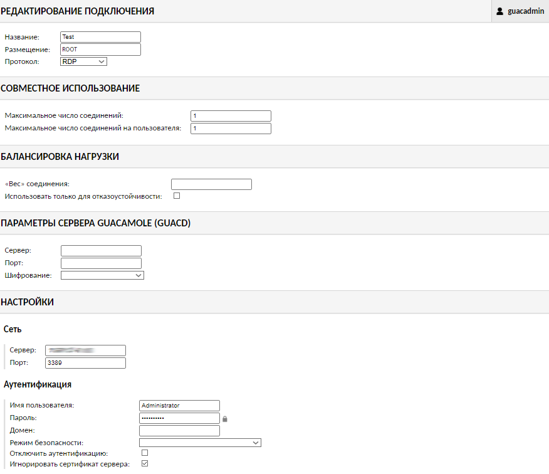This screenshot has height=474, width=549.
Task: Uncheck "Игнорировать сертификат сервера"
Action: click(145, 464)
